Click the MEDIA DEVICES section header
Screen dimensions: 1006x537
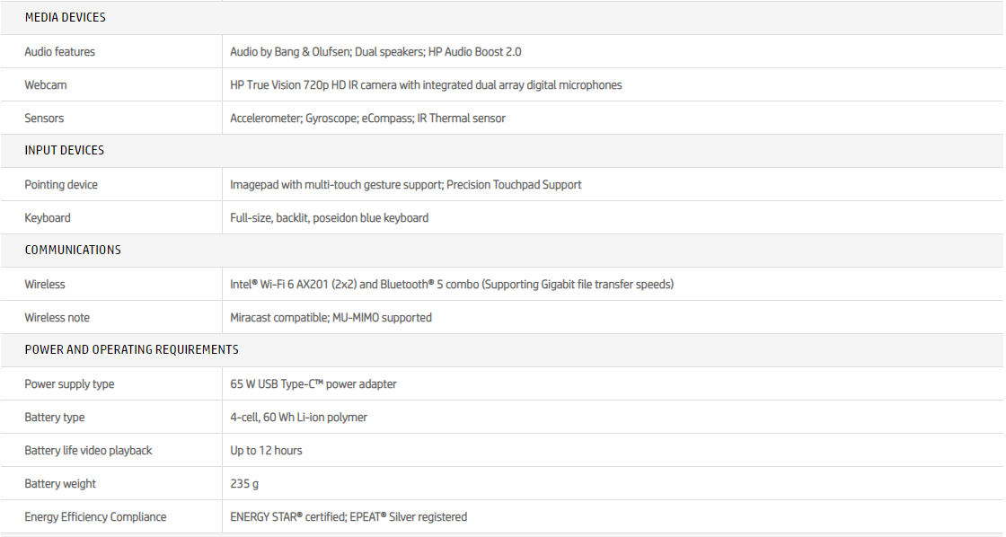[x=65, y=18]
